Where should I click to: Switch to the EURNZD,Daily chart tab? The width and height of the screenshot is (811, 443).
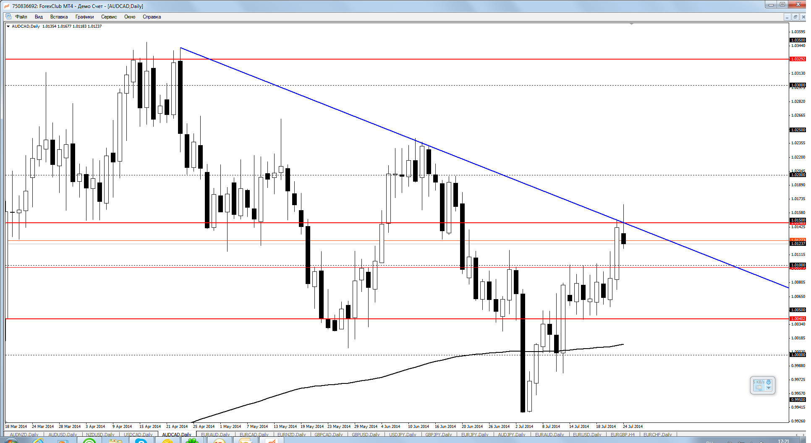[292, 435]
